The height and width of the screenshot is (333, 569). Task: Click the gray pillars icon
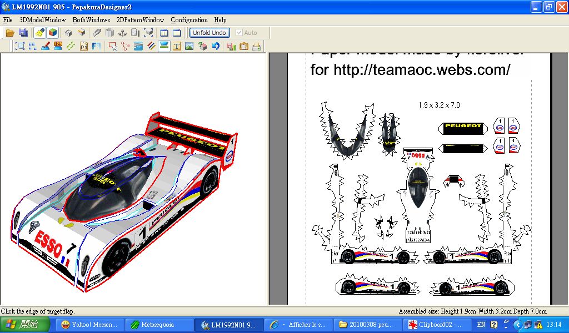point(109,33)
